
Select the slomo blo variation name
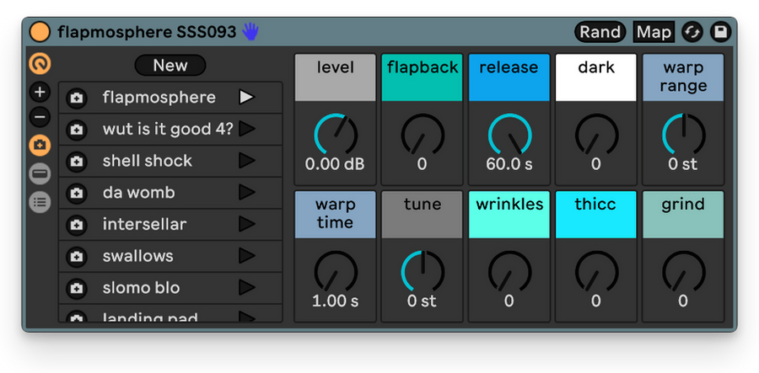coord(141,287)
